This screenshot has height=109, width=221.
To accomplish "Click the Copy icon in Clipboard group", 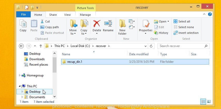I will [23, 26].
